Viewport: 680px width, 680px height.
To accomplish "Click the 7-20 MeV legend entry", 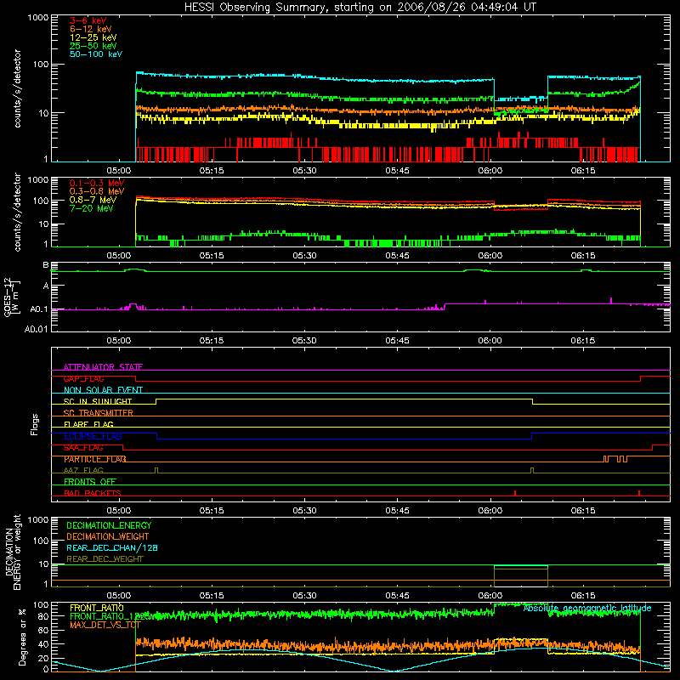I will tap(92, 208).
